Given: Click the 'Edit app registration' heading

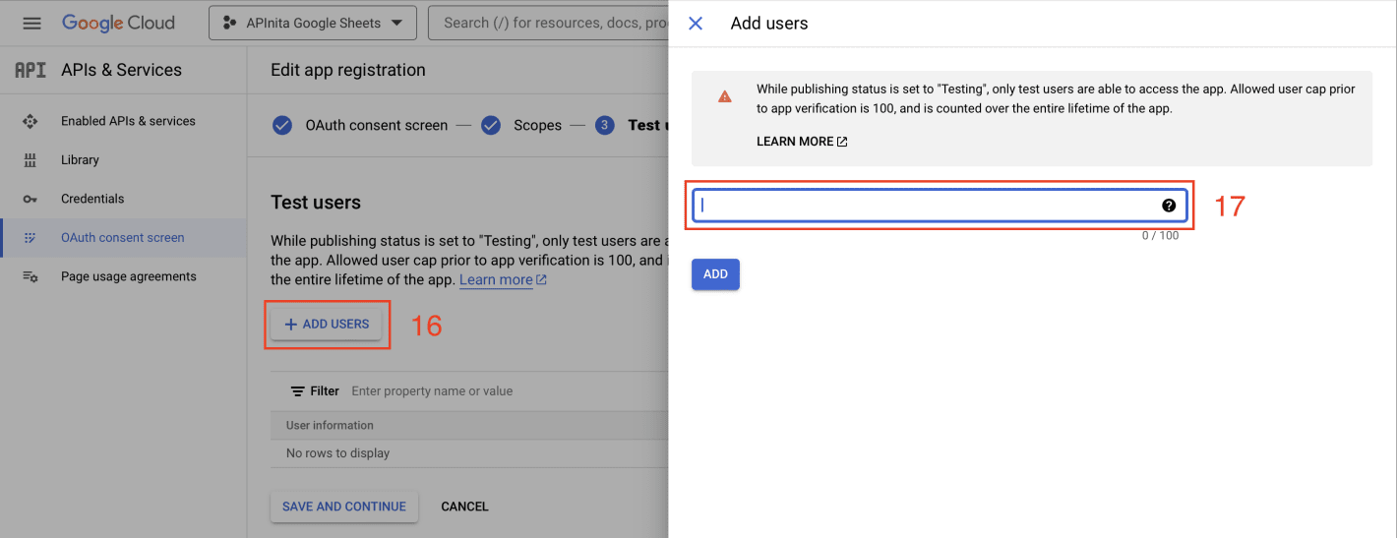Looking at the screenshot, I should pyautogui.click(x=348, y=70).
